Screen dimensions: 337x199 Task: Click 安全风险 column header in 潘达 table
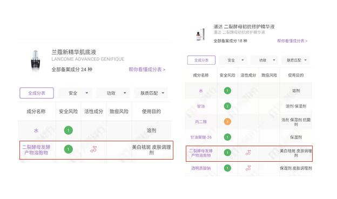[227, 76]
